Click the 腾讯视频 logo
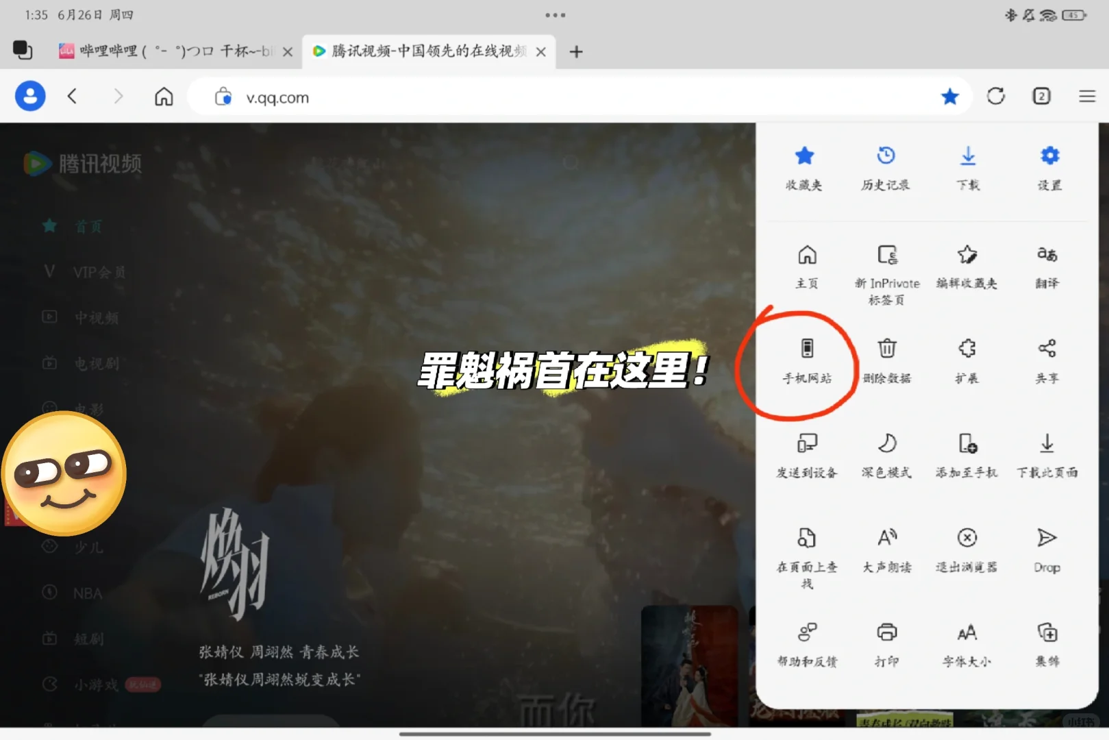Screen dimensions: 1109x740 click(x=82, y=163)
